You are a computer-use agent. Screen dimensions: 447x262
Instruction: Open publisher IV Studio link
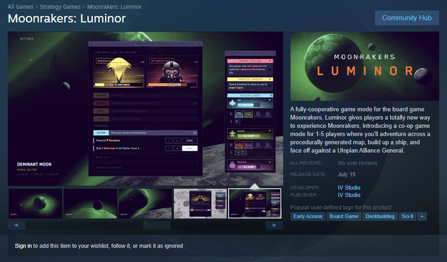tap(349, 195)
